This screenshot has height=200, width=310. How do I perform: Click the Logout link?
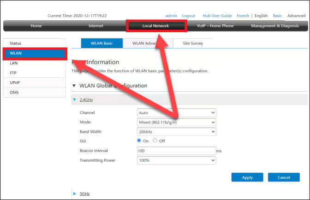(x=188, y=16)
